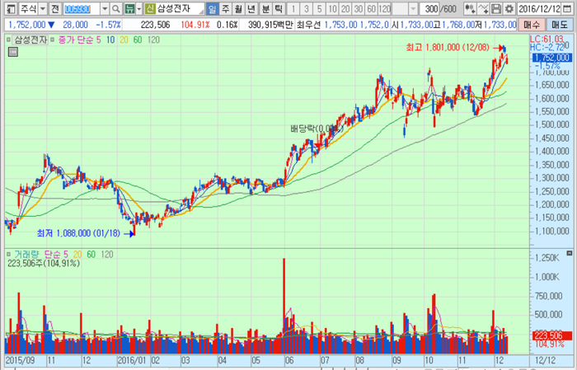Image resolution: width=577 pixels, height=370 pixels.
Task: Click the stock code search magnifier icon
Action: click(x=116, y=8)
